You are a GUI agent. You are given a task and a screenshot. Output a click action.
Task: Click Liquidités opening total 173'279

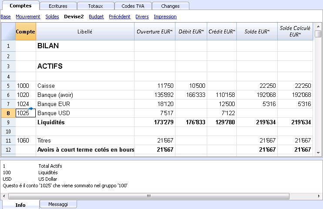click(x=155, y=122)
